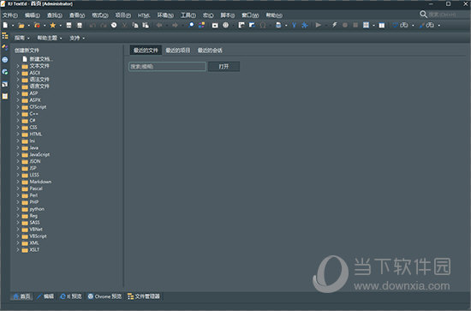
Task: Expand the CFScript folder node
Action: click(x=18, y=107)
